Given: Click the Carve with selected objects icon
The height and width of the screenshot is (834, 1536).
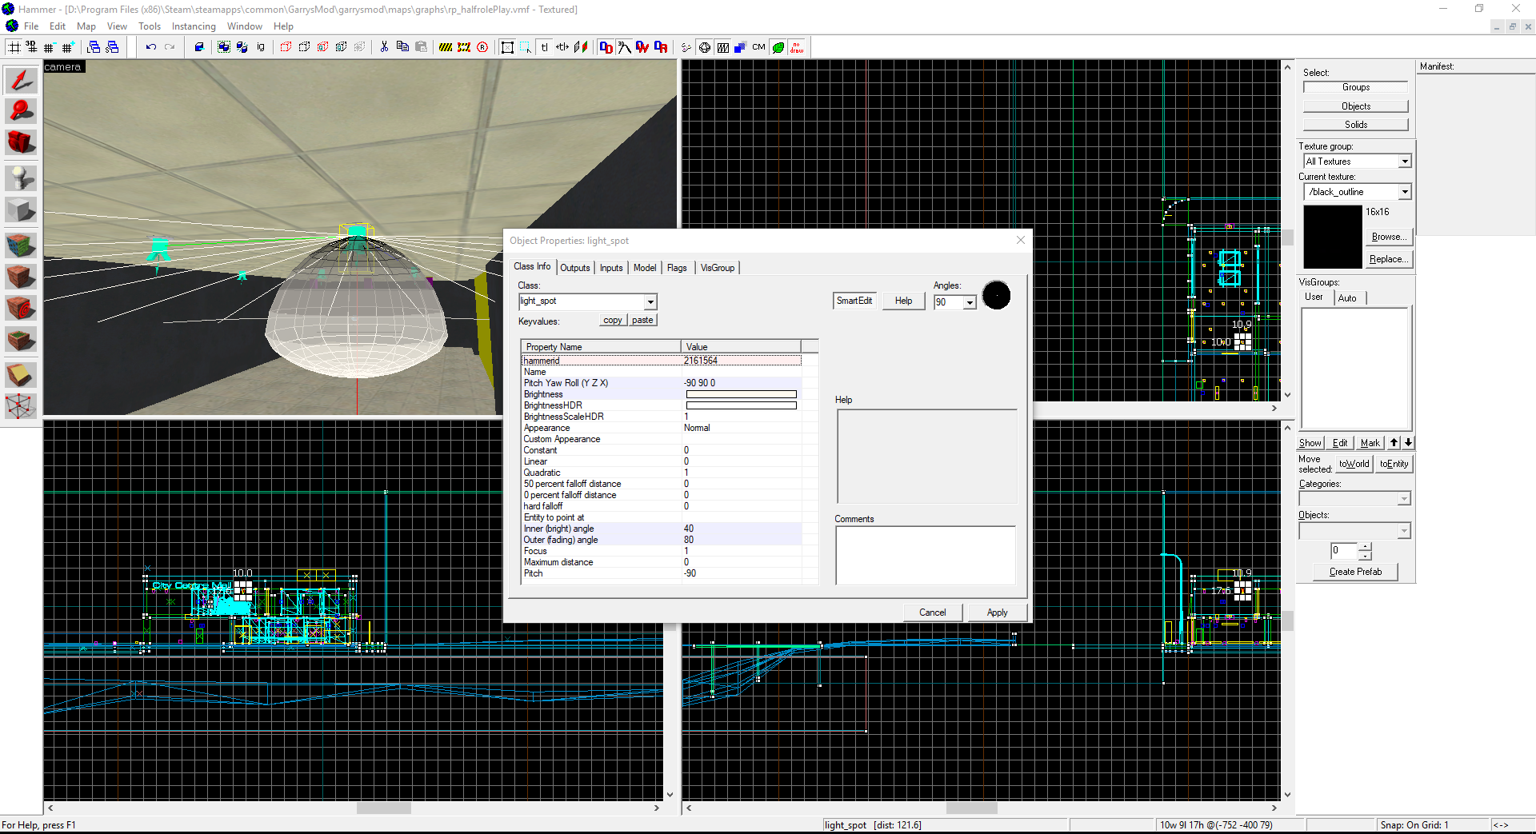Looking at the screenshot, I should (199, 47).
